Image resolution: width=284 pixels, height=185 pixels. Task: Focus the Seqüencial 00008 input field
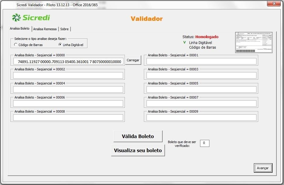pos(68,118)
